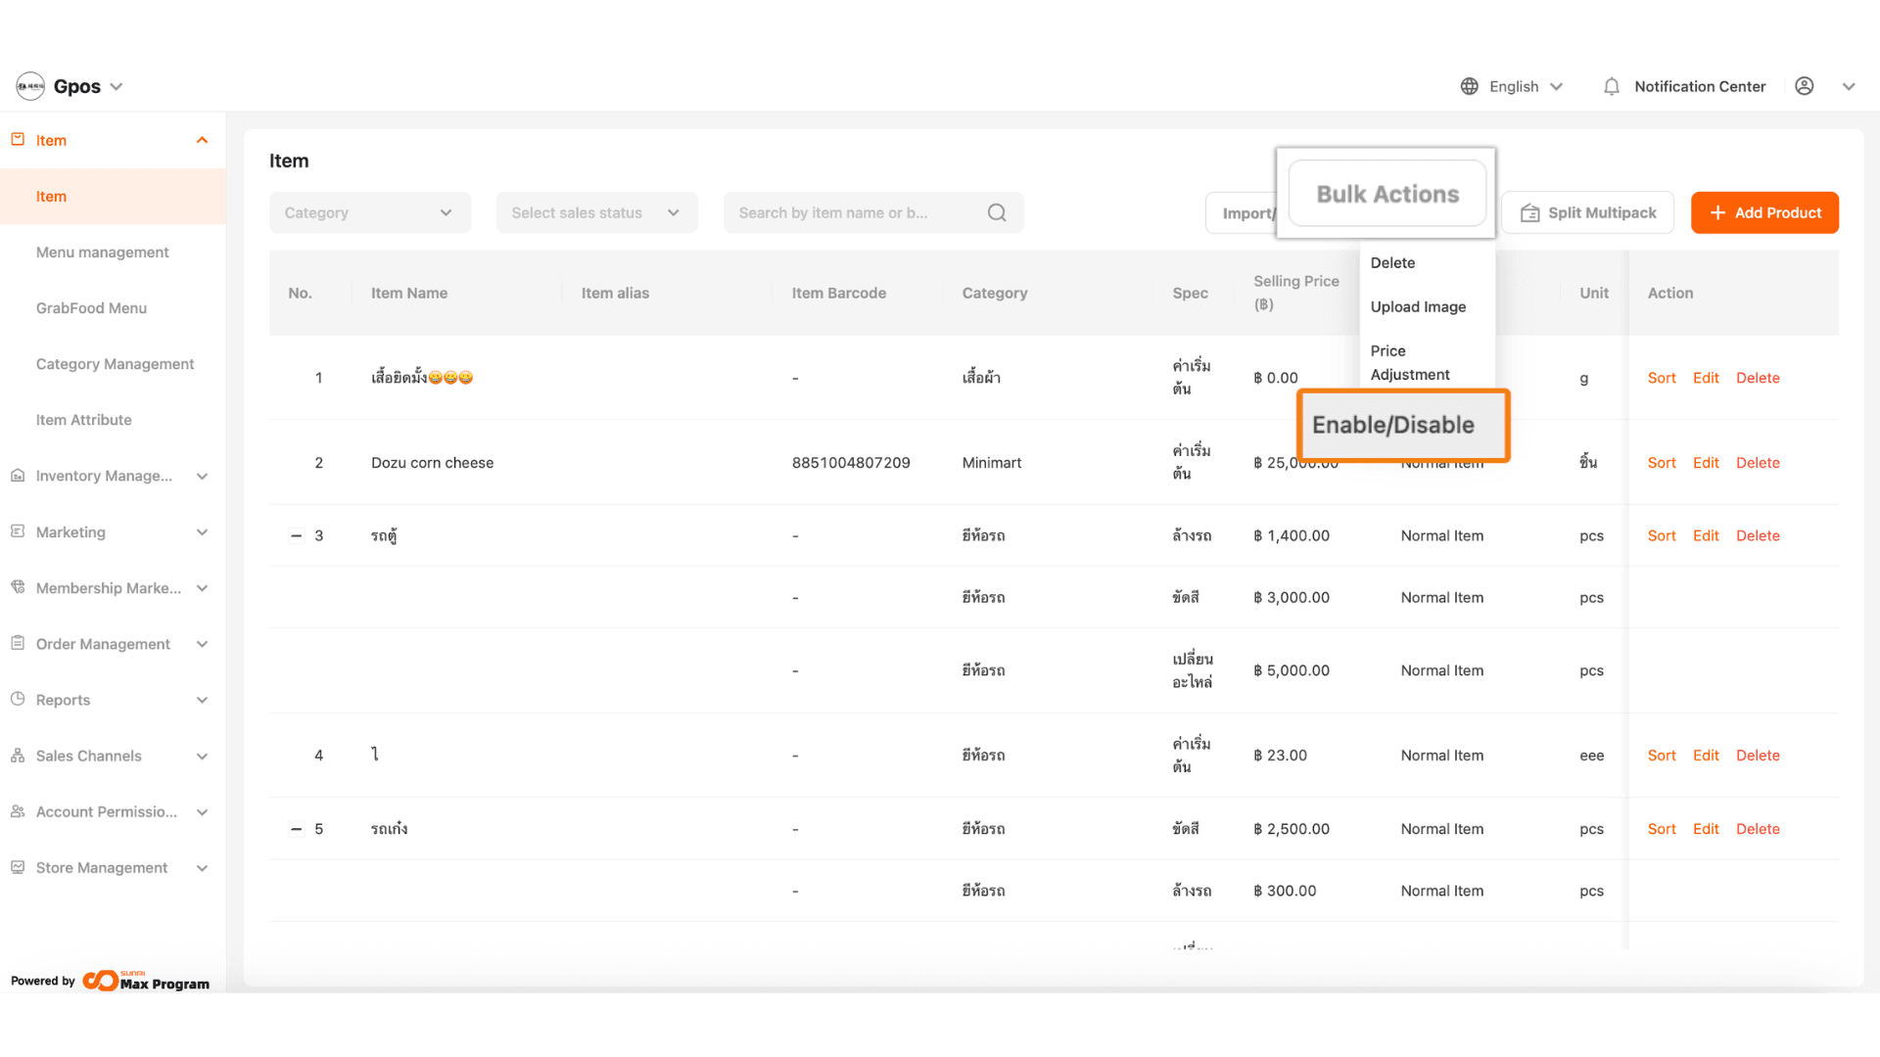The width and height of the screenshot is (1880, 1057).
Task: Click the Split Multipack button
Action: (1587, 212)
